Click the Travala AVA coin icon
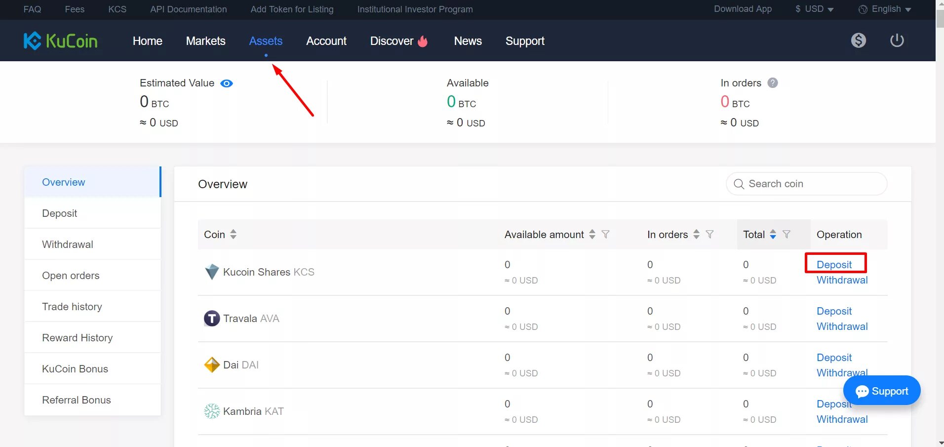944x447 pixels. (212, 319)
